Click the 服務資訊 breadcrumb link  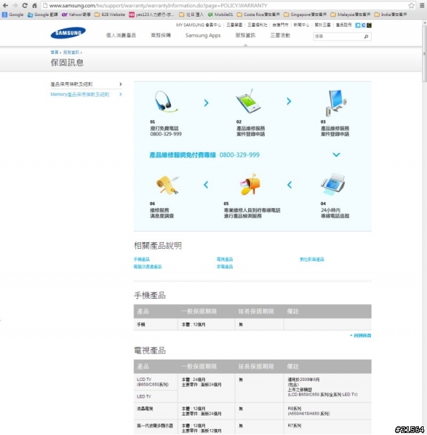(71, 52)
